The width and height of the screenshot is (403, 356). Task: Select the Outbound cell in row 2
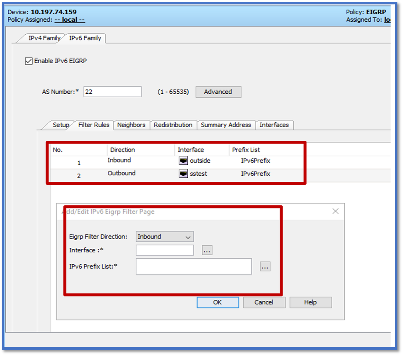pos(122,174)
